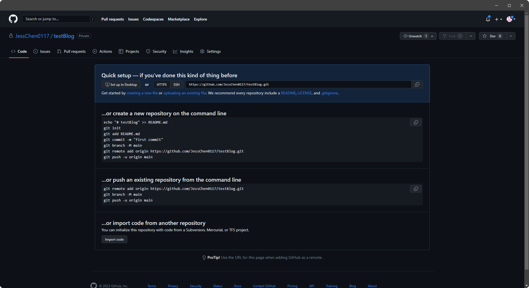529x288 pixels.
Task: Open Pull requests in top navigation
Action: (112, 19)
